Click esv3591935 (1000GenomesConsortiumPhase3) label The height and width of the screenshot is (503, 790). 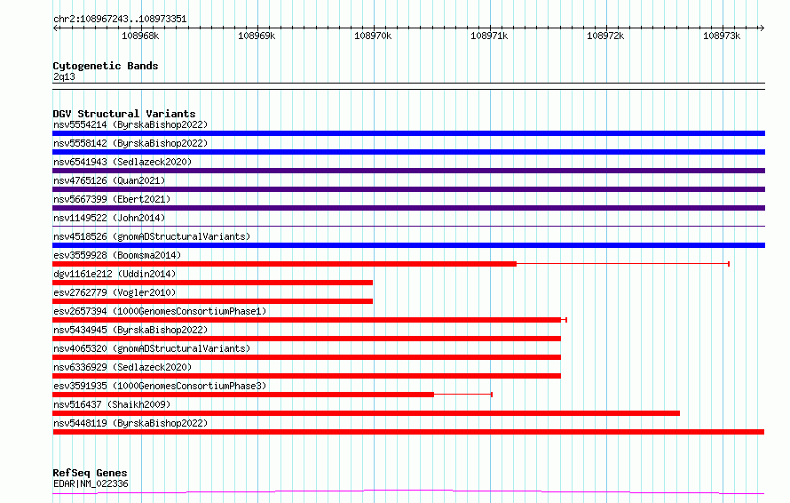[160, 386]
